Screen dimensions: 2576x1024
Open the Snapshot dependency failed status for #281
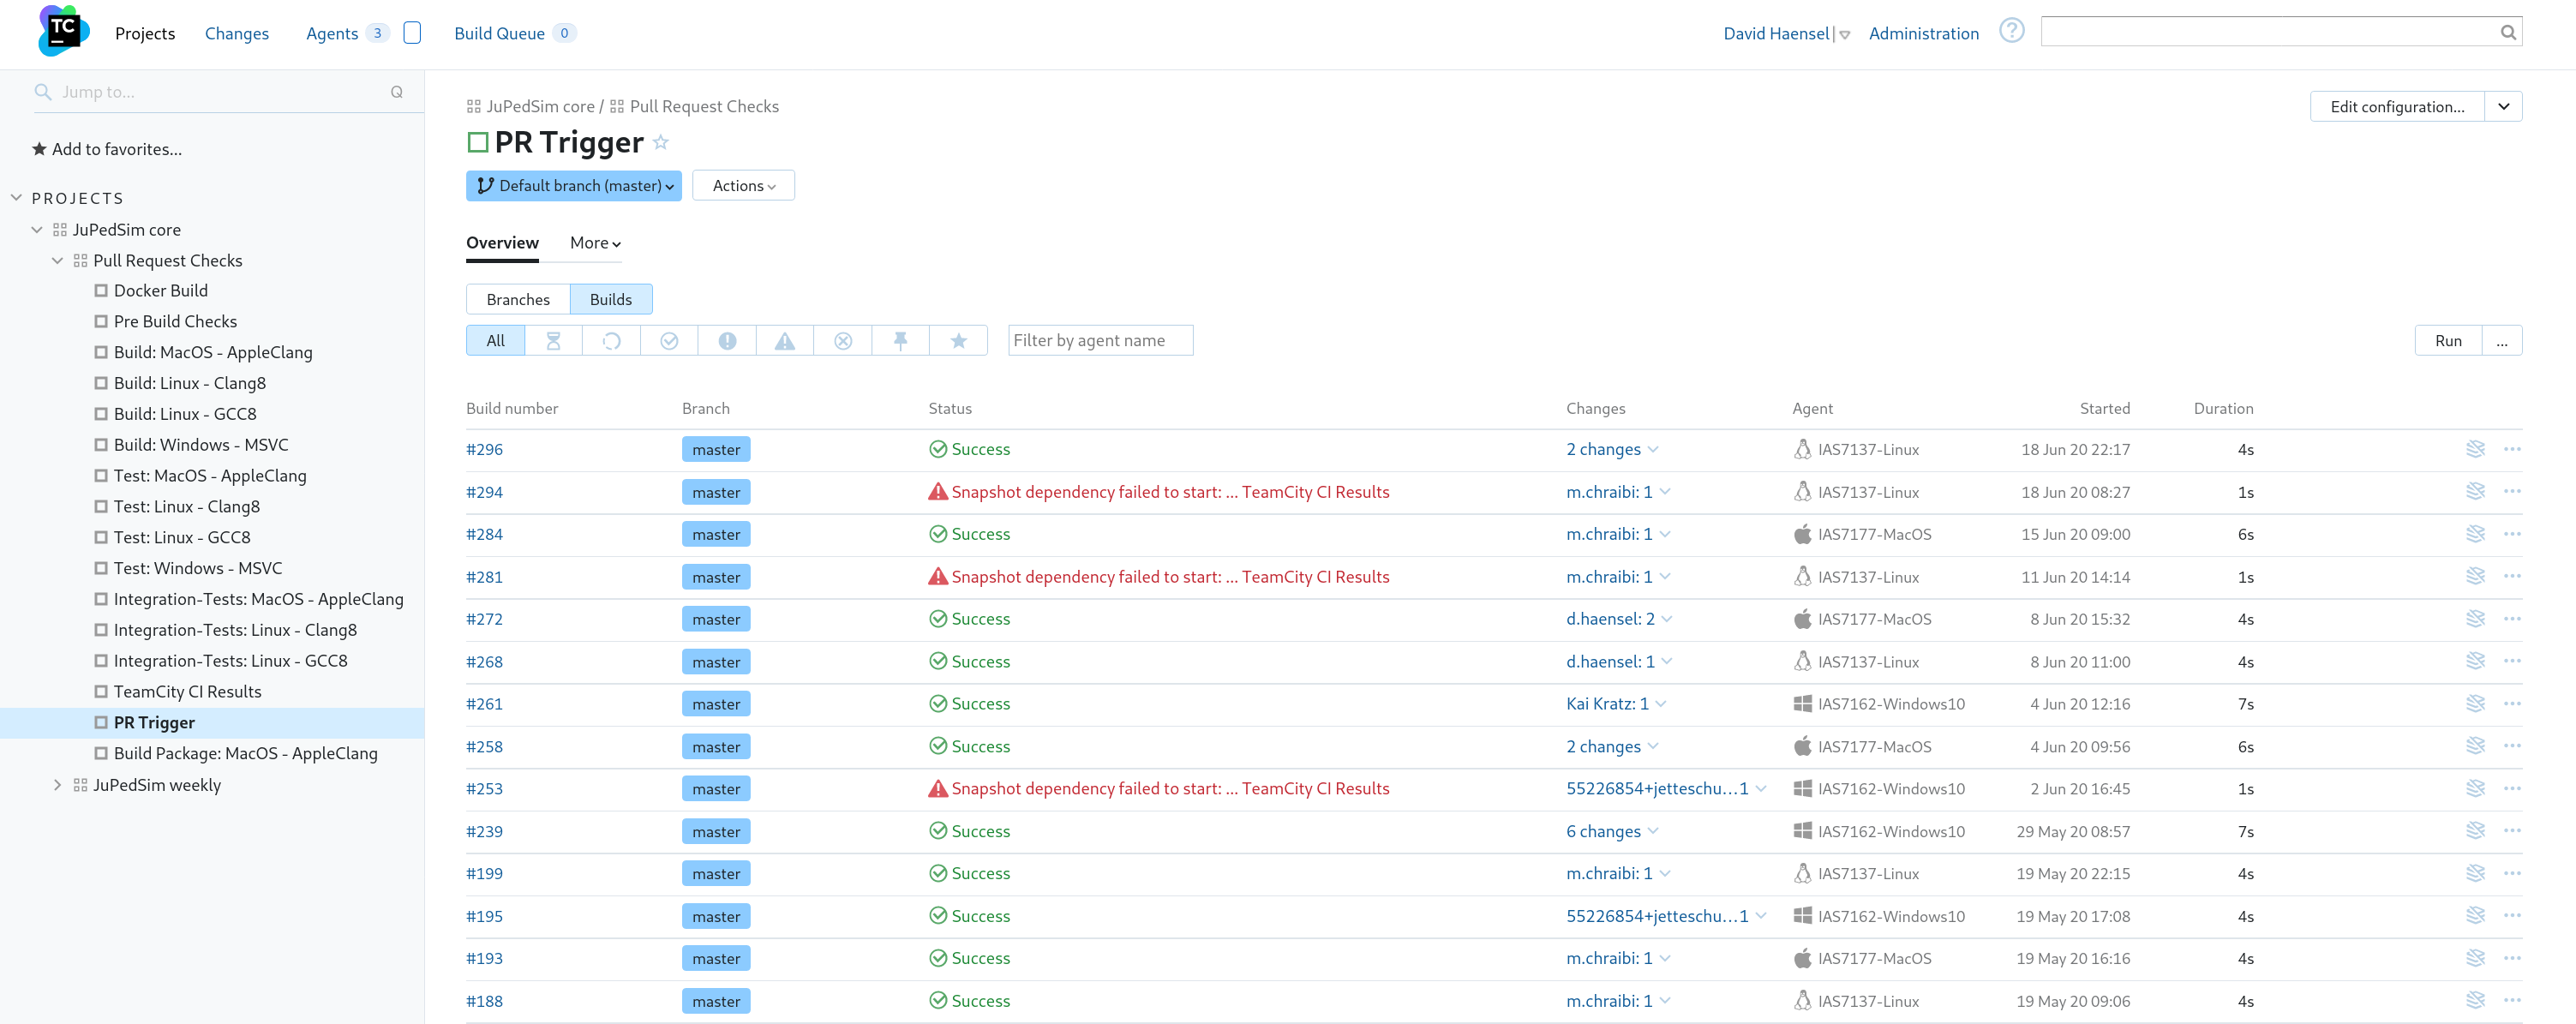pos(1170,577)
